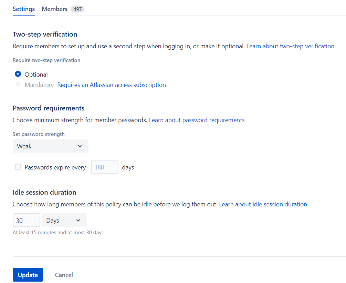Click the password expiry days field

click(x=104, y=167)
